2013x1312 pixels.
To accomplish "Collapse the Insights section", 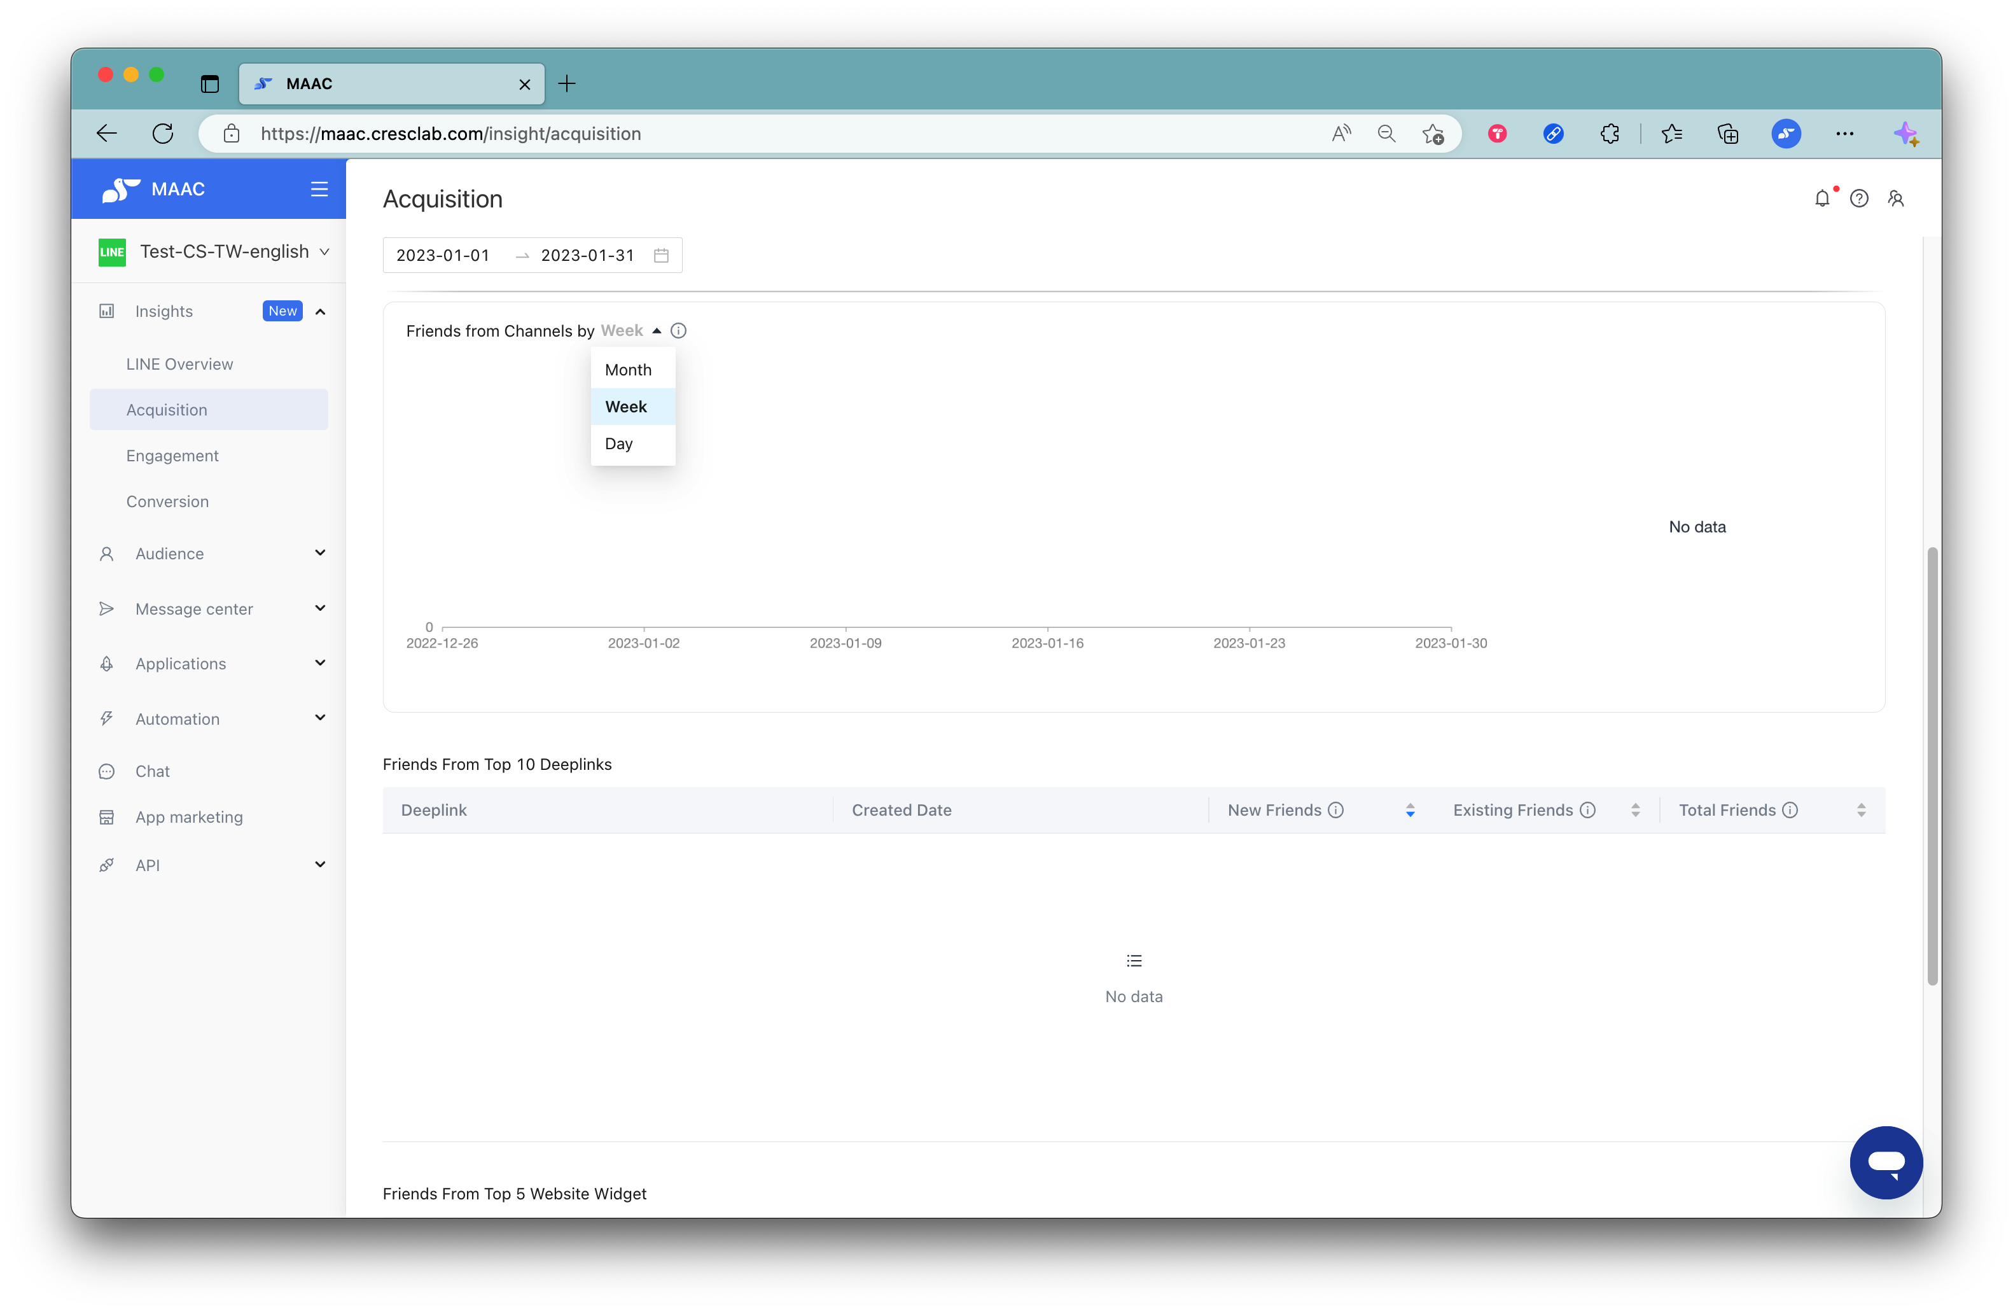I will 321,312.
